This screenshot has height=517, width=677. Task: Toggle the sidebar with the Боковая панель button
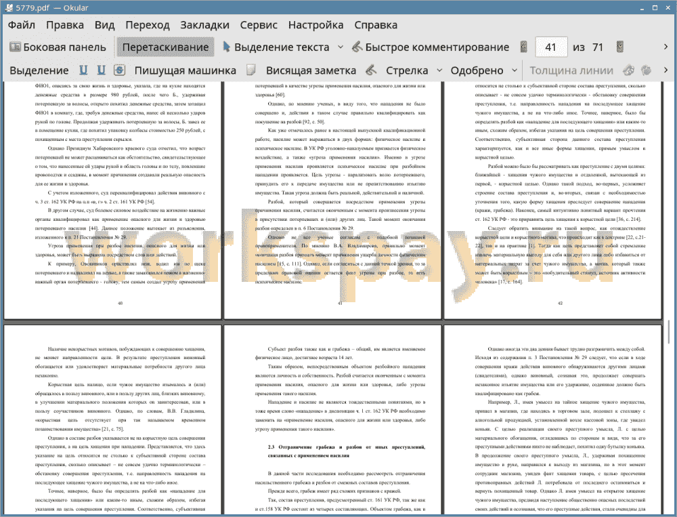point(58,47)
